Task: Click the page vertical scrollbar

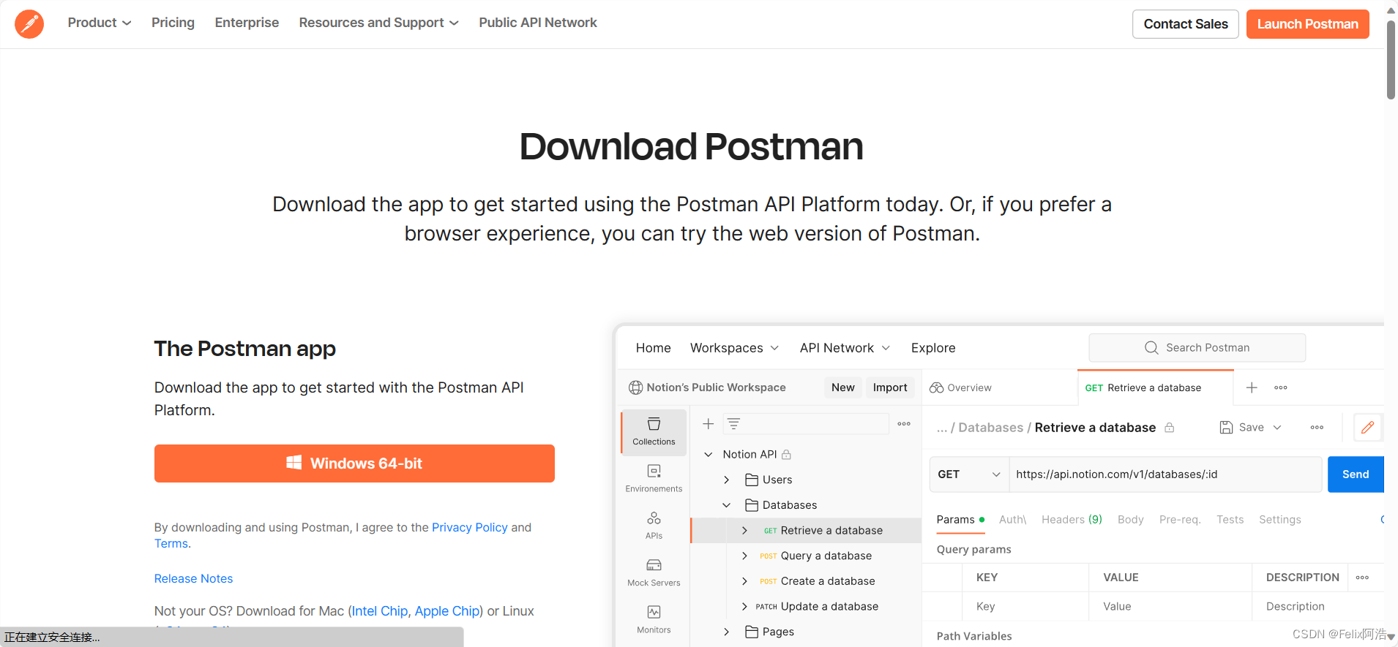Action: click(1391, 58)
